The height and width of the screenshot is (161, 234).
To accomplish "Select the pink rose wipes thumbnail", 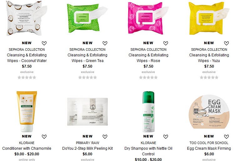I will click(148, 18).
